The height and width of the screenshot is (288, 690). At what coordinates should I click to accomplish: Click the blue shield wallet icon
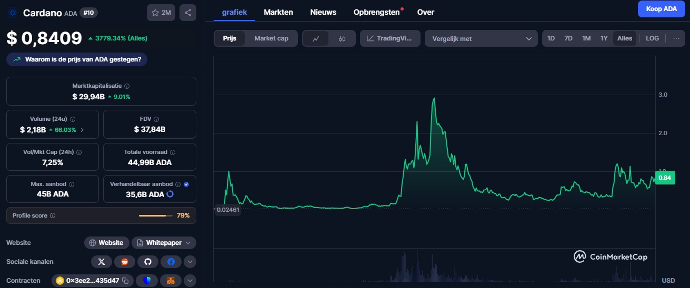[x=146, y=281]
